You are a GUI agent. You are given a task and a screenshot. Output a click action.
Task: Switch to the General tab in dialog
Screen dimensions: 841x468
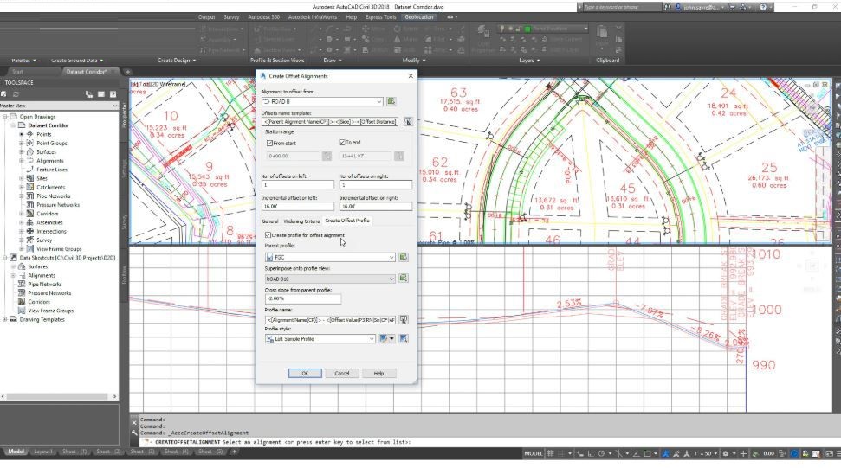point(269,221)
